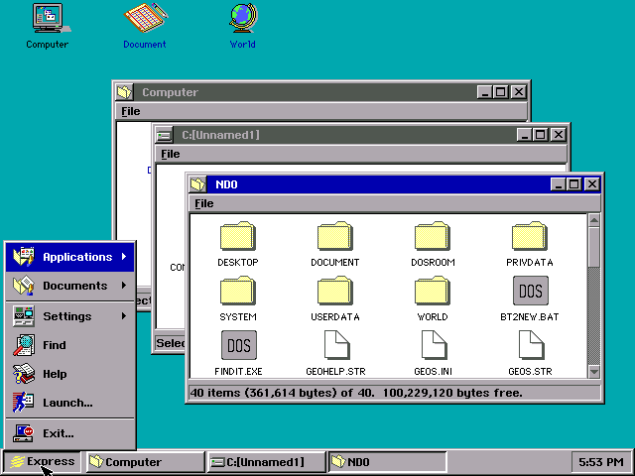This screenshot has width=635, height=476.
Task: Choose Launch... in the Express menu
Action: tap(70, 403)
